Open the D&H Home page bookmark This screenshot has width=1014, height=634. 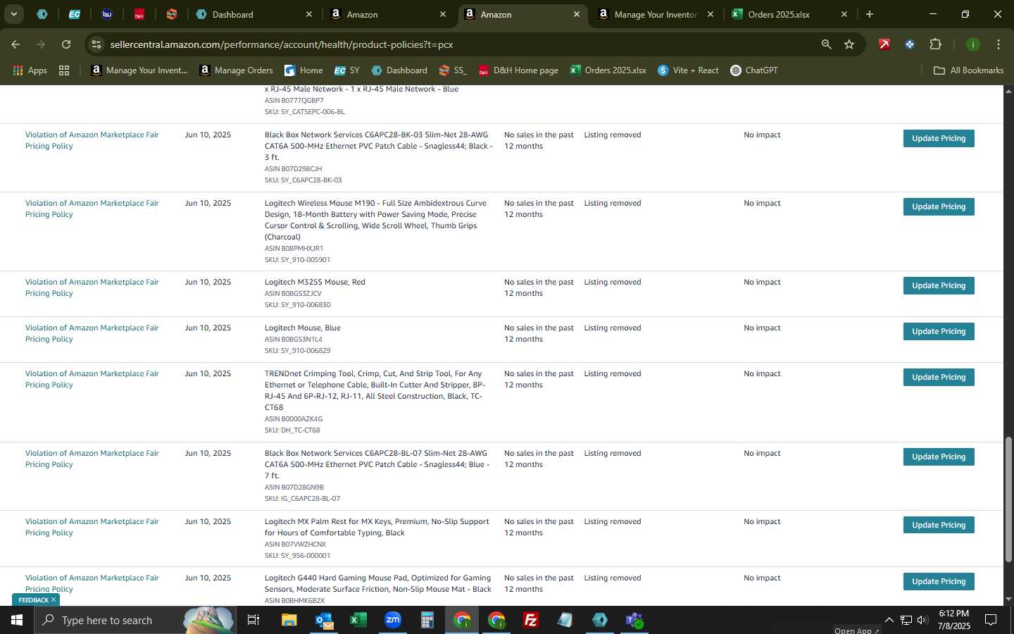click(518, 70)
